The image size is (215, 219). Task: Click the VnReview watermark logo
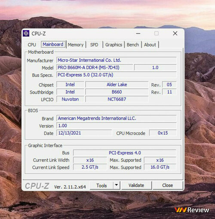192,210
